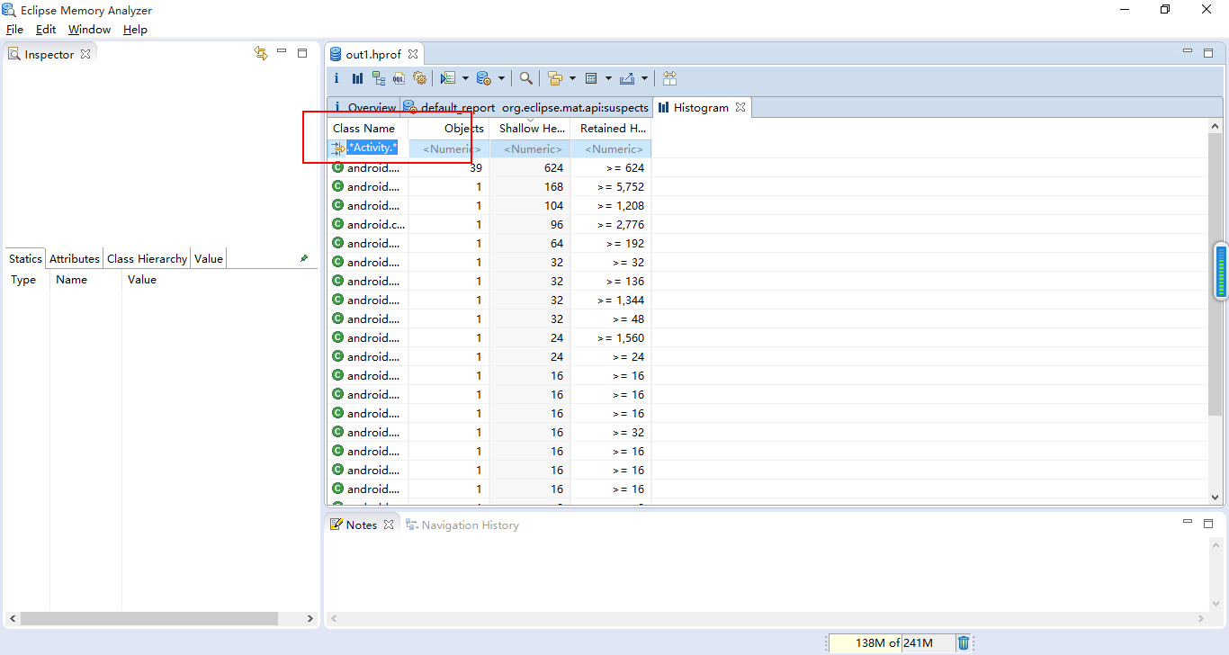Click the histogram toolbar icon

pos(357,78)
